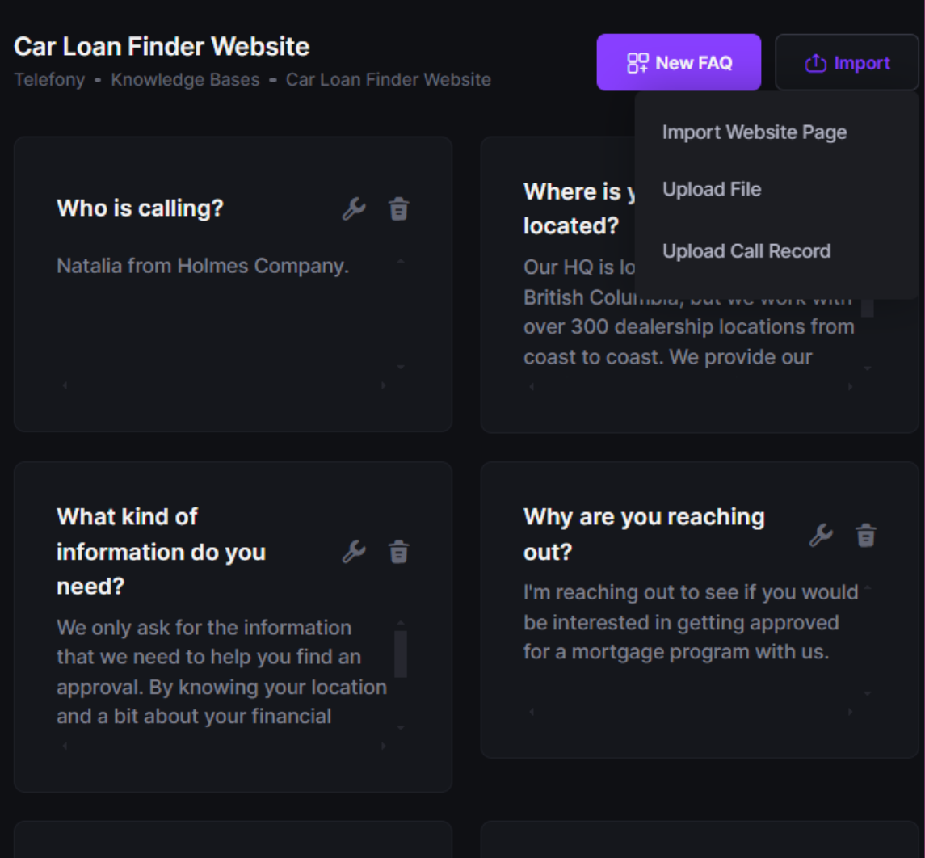This screenshot has height=858, width=925.
Task: Click scroll up arrow in "Why are you reaching" answer
Action: pos(868,588)
